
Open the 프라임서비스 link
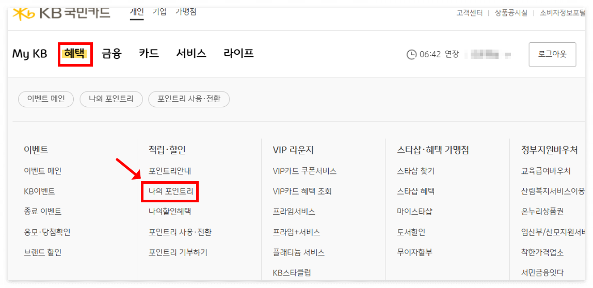tap(294, 212)
